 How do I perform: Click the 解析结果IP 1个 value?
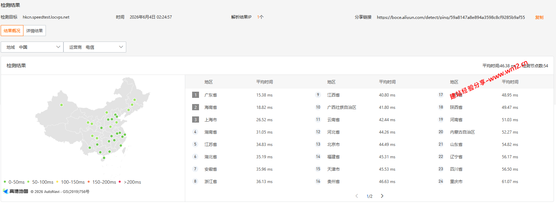[260, 17]
